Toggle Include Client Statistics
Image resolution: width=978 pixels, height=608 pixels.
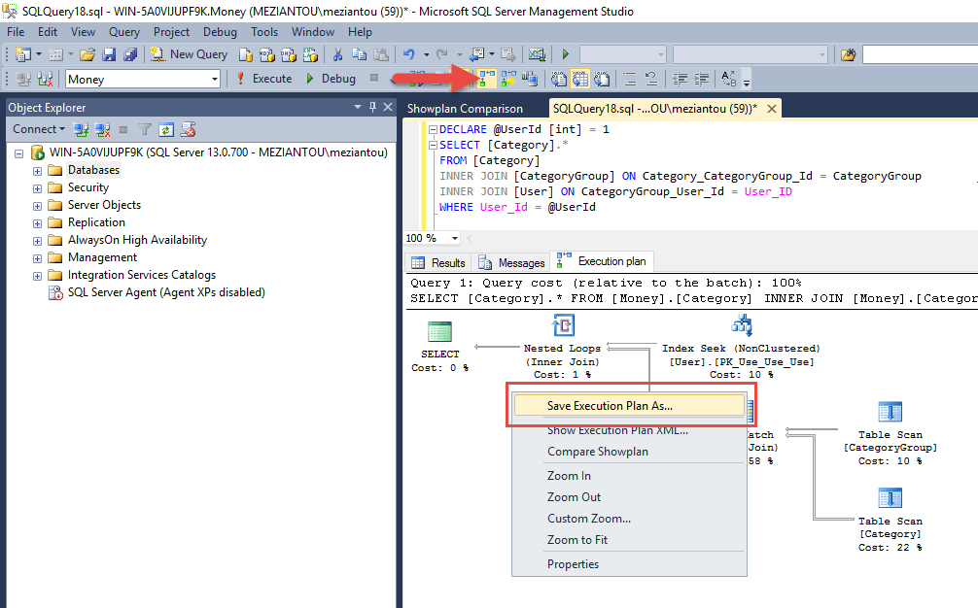[x=530, y=78]
